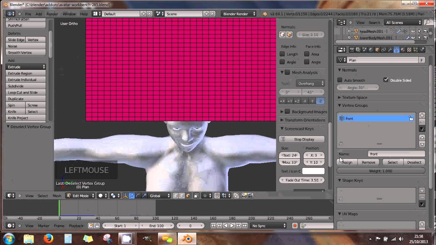Select the Translate manipulator arrow icon
This screenshot has width=436, height=245.
(132, 196)
